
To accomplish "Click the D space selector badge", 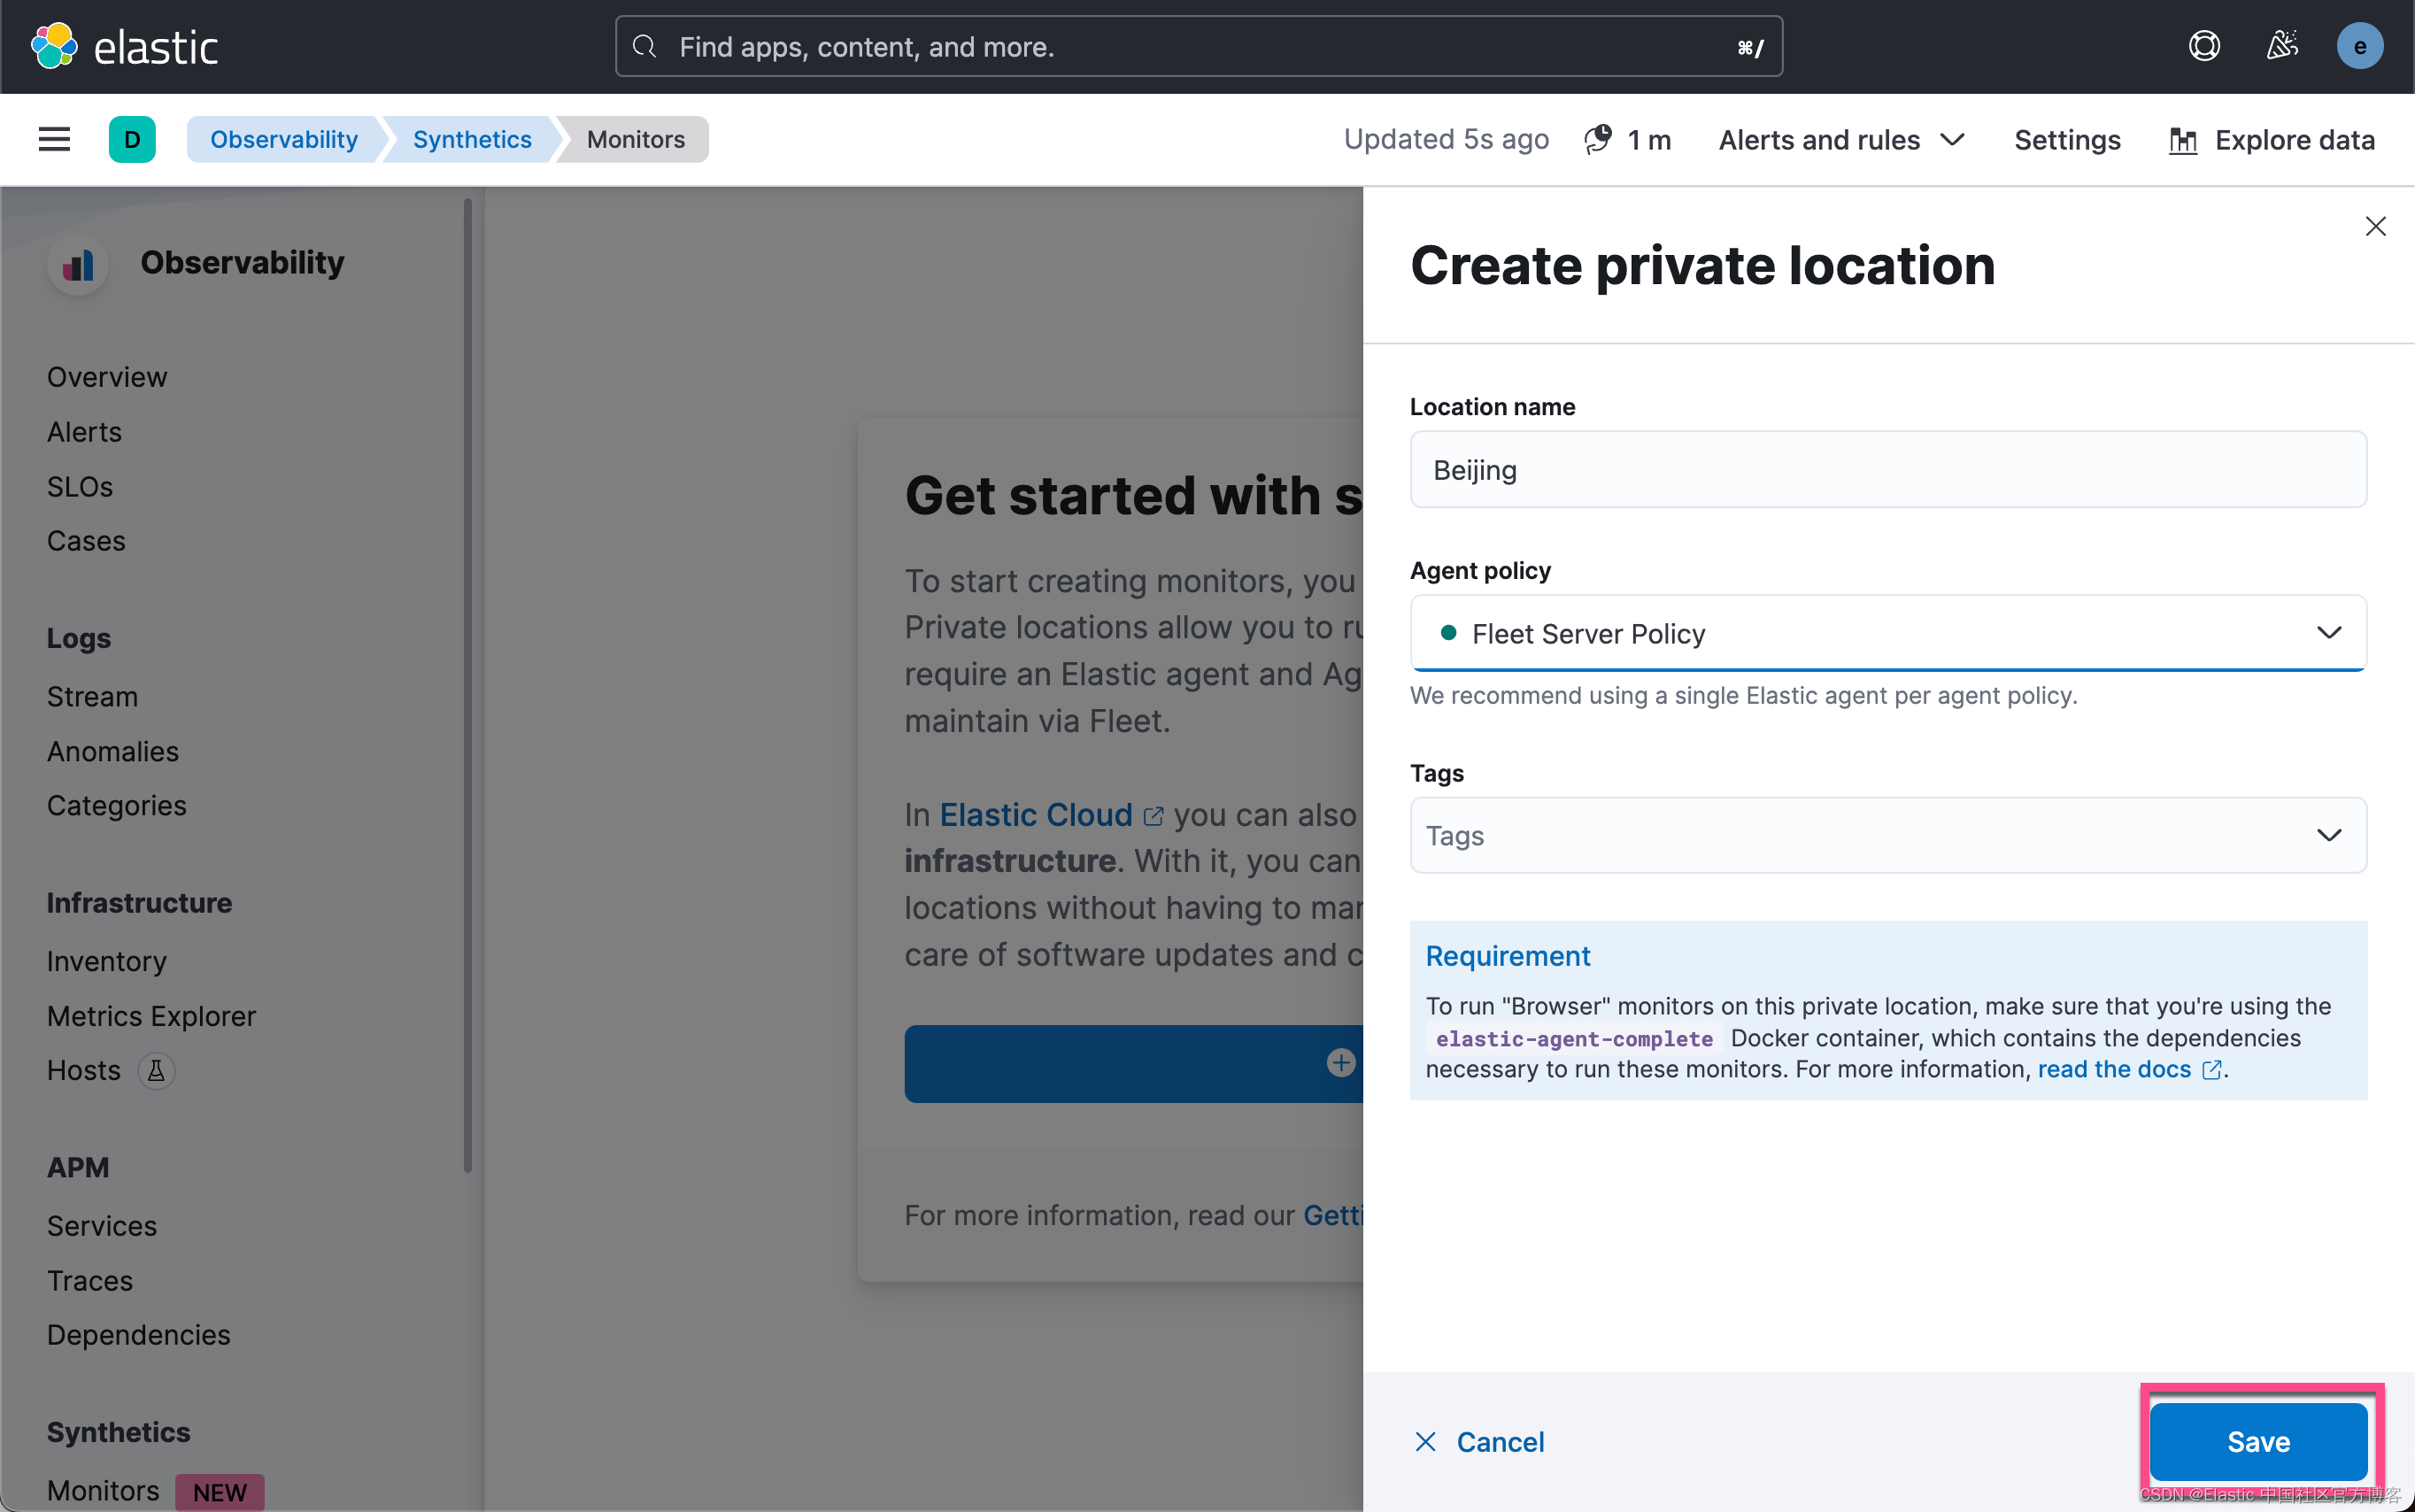I will pos(132,139).
